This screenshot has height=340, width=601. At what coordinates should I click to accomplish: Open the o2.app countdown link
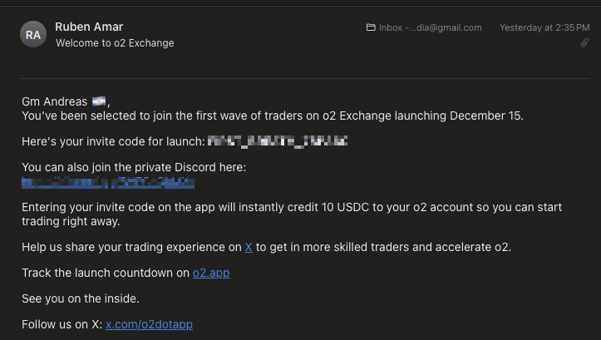click(x=211, y=273)
